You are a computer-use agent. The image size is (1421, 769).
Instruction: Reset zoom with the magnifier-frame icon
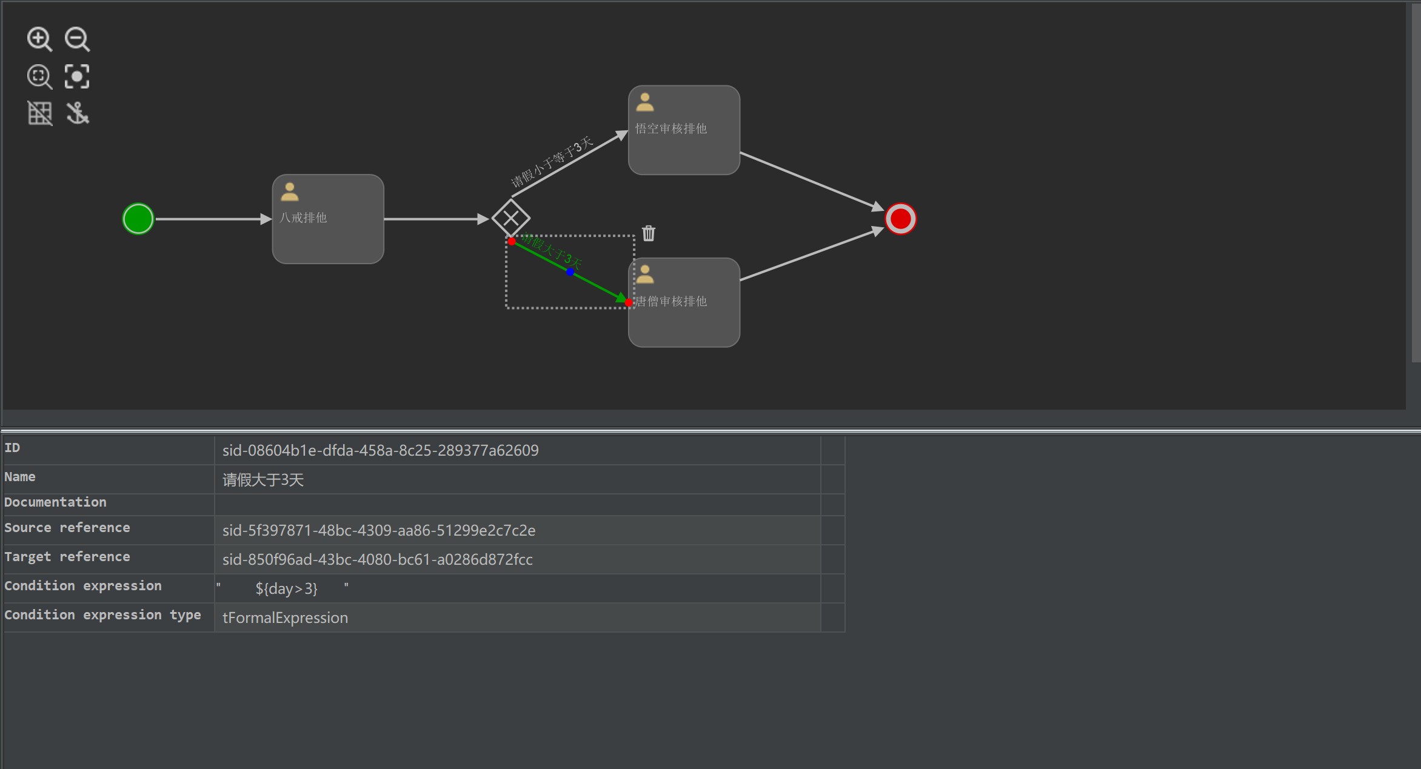pyautogui.click(x=39, y=76)
